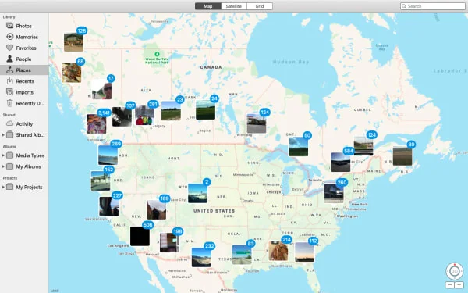Select Places in the sidebar

(24, 70)
